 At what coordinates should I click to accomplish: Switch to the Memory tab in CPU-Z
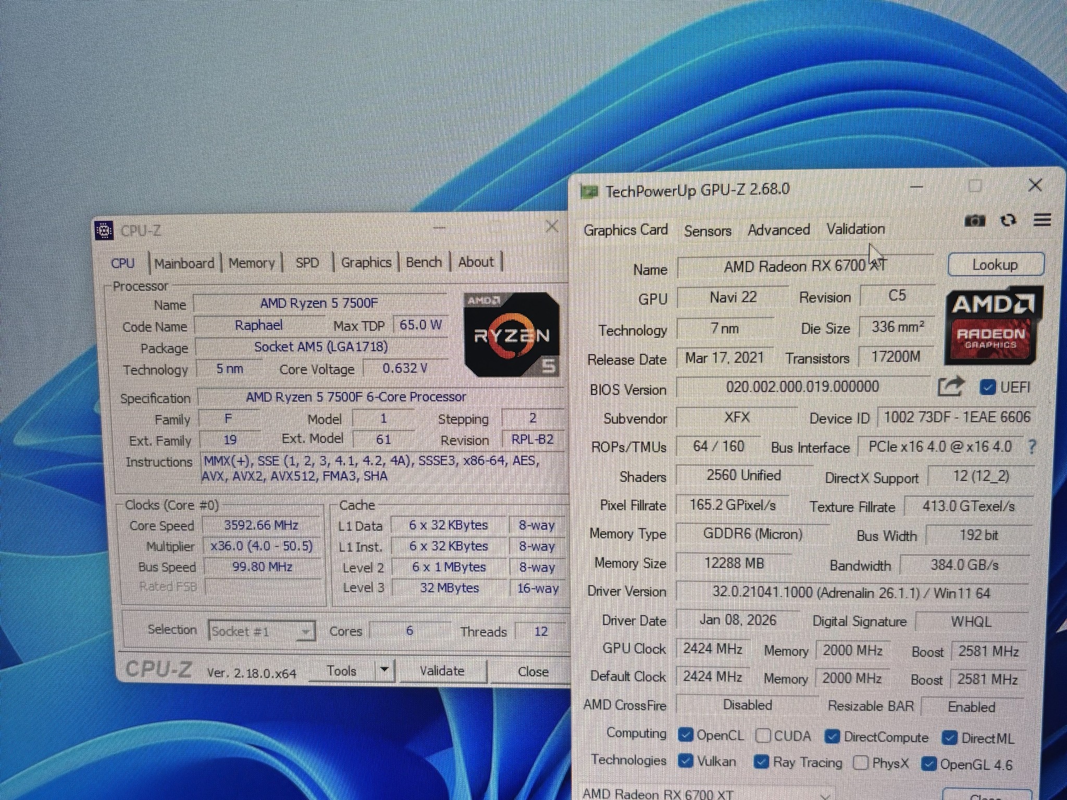coord(252,263)
